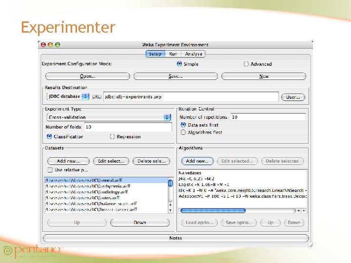Click the datasets list scroll up arrow
Image resolution: width=351 pixels, height=263 pixels.
click(x=170, y=205)
